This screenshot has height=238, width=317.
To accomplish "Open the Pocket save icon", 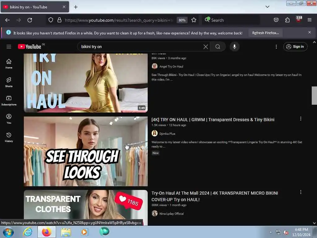I will coord(276,20).
